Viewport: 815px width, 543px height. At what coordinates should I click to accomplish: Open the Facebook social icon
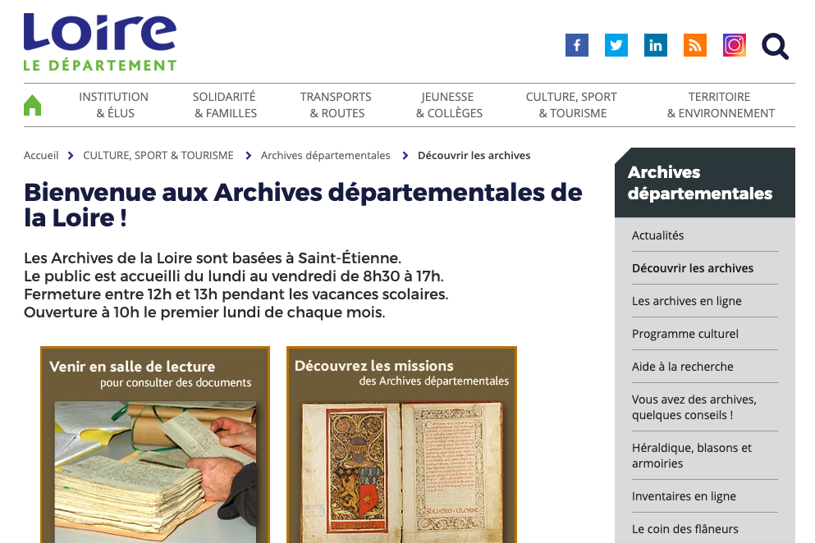coord(576,45)
